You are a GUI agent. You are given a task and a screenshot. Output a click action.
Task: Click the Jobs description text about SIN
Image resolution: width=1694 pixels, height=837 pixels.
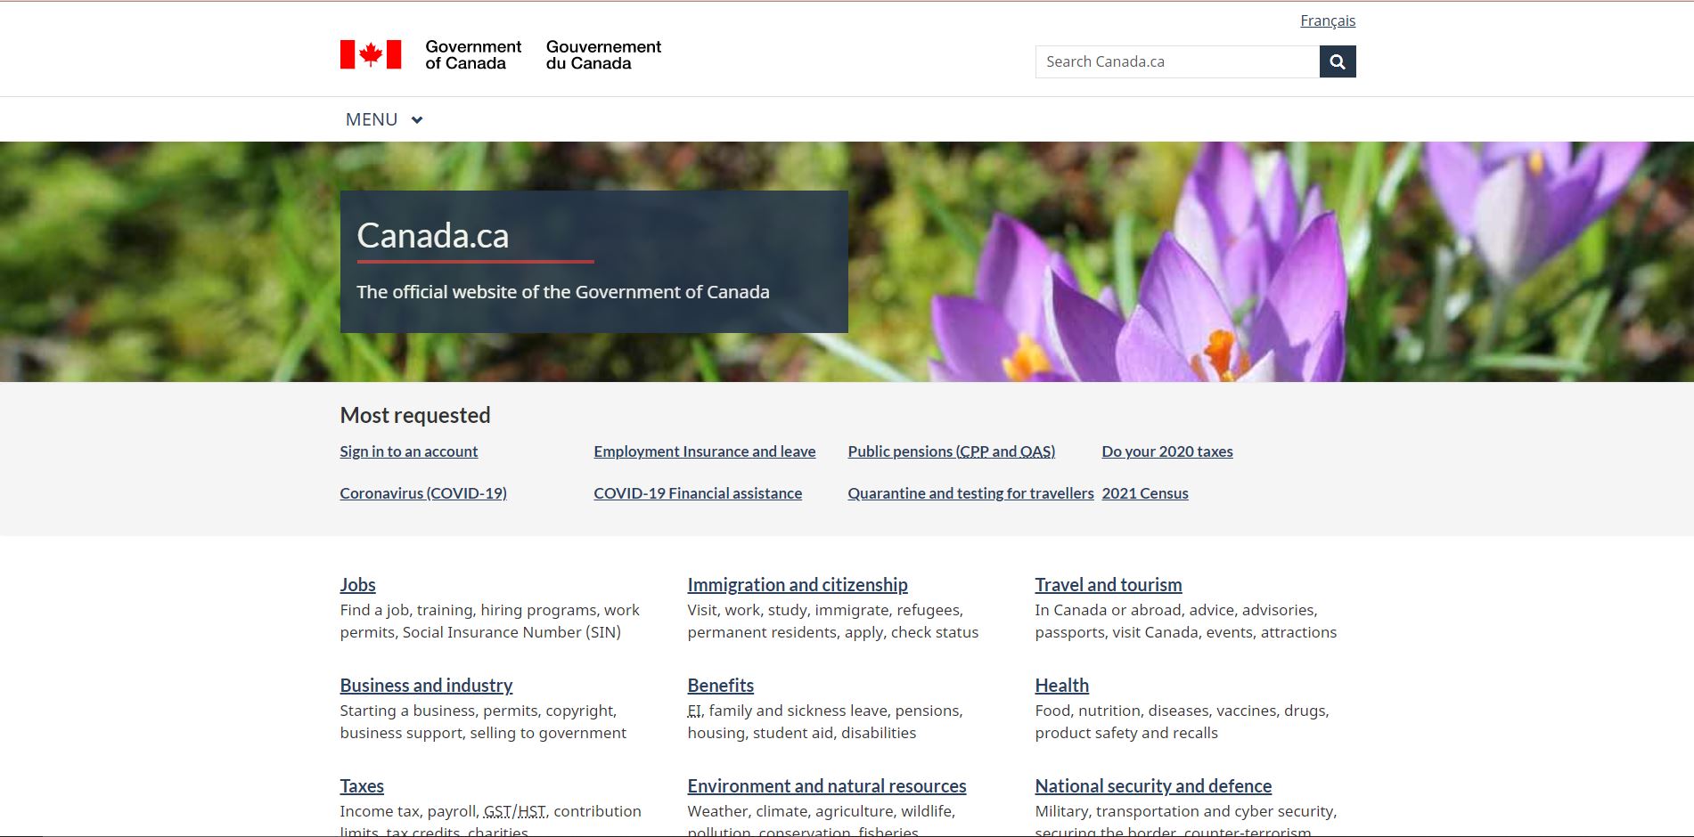(x=490, y=622)
